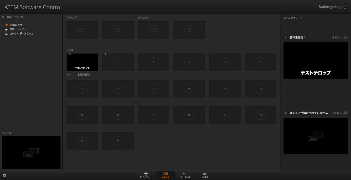The height and width of the screenshot is (180, 351).
Task: Expand the ローカル ディスク (C:) tree node
Action: [x=3, y=34]
